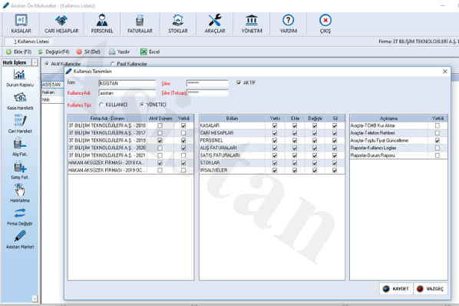Toggle Yetkili for Araçlar-Toplu Fiyat Güncelleme
459x306 pixels.
tap(438, 141)
